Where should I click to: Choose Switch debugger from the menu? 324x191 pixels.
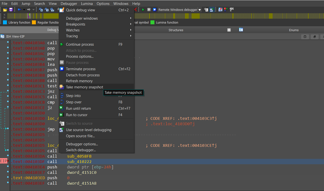tap(96, 150)
